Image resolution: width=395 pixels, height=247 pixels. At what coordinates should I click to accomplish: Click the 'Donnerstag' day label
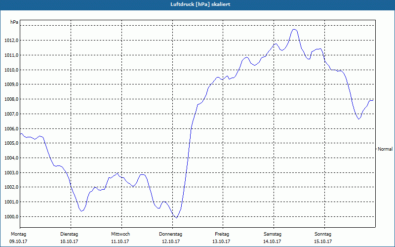coord(170,234)
